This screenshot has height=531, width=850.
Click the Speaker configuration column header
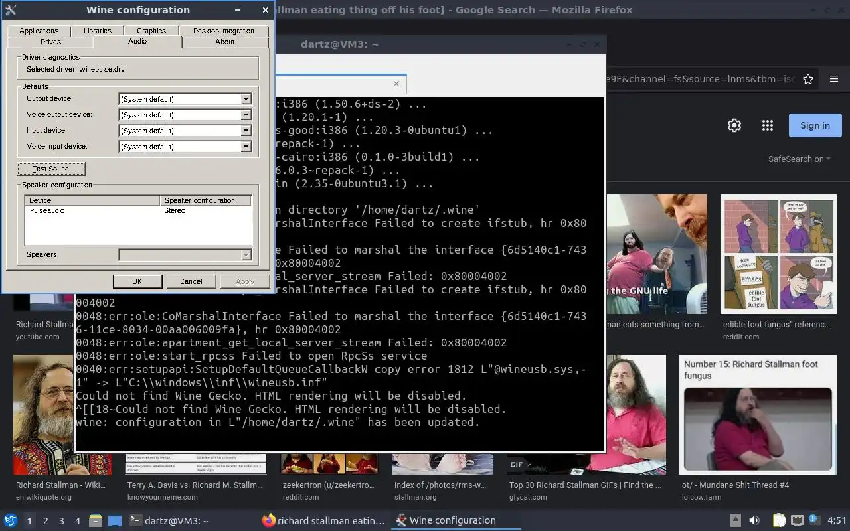coord(206,200)
